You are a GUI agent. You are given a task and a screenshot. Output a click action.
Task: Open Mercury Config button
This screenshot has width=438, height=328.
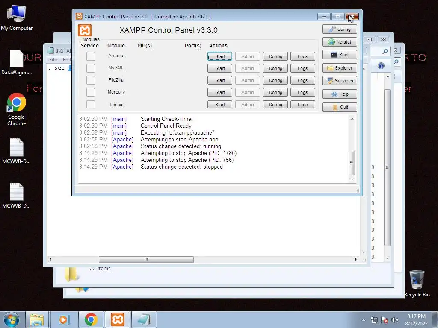click(x=275, y=92)
